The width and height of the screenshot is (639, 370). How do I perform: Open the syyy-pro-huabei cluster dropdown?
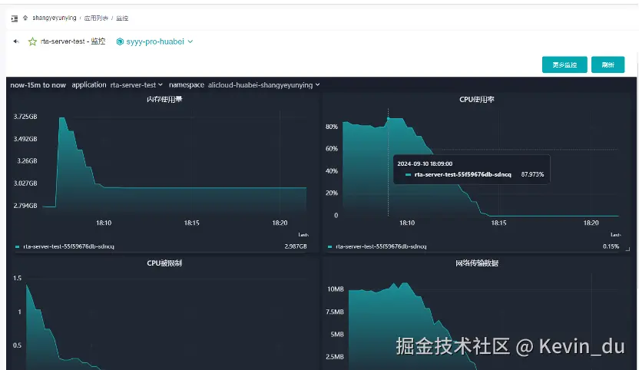(155, 41)
